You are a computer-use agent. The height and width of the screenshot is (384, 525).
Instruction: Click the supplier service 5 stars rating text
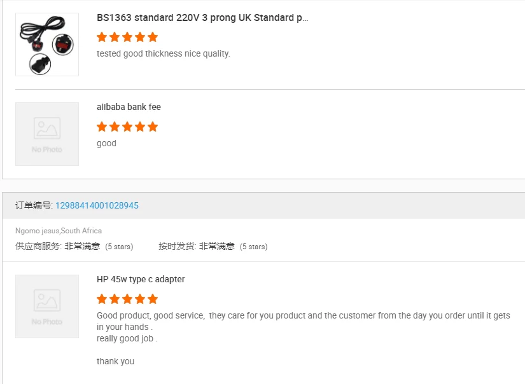119,247
